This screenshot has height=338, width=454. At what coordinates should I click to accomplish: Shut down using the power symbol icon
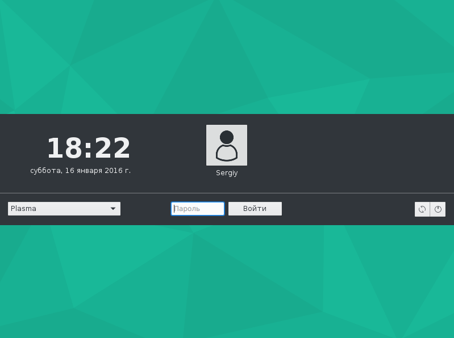(x=438, y=209)
